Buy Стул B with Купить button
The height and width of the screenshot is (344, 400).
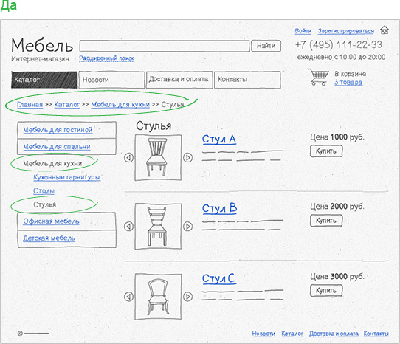point(326,221)
